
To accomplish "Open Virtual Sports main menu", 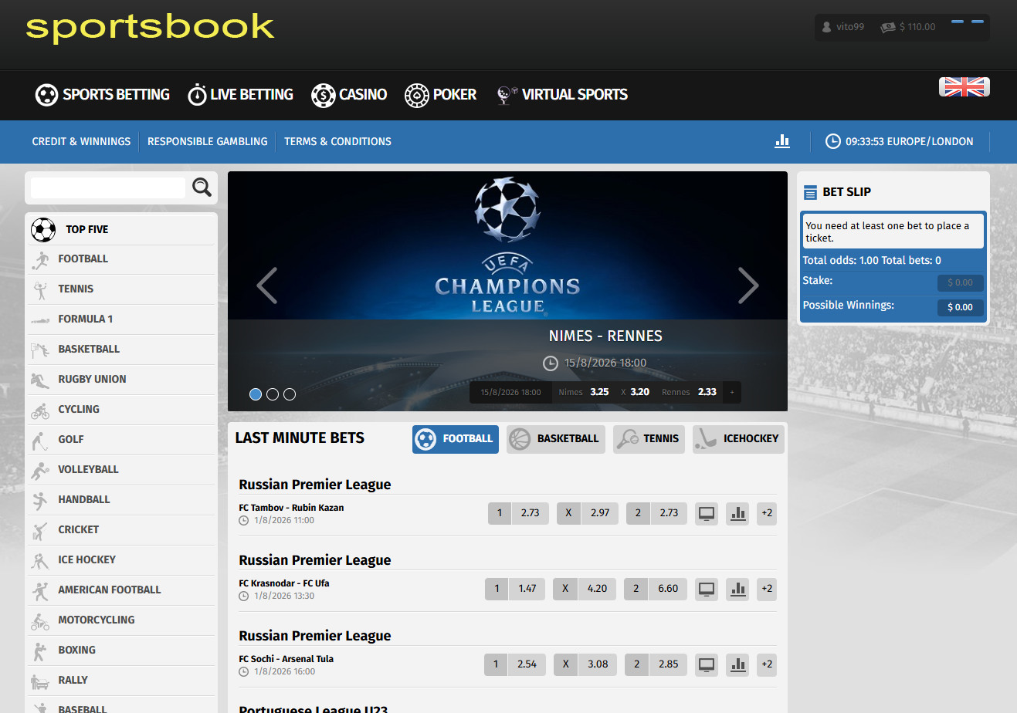I will (562, 95).
